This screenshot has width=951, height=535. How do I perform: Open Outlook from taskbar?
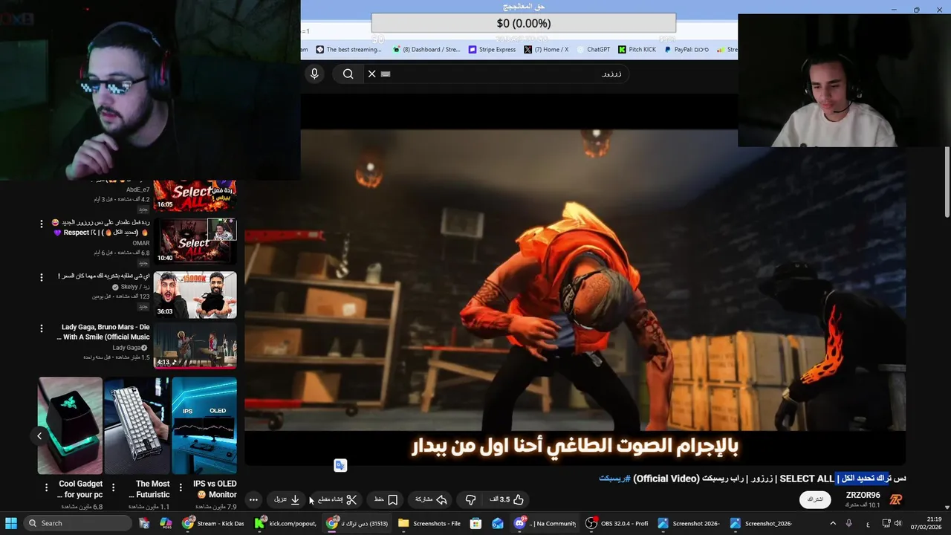(x=497, y=523)
